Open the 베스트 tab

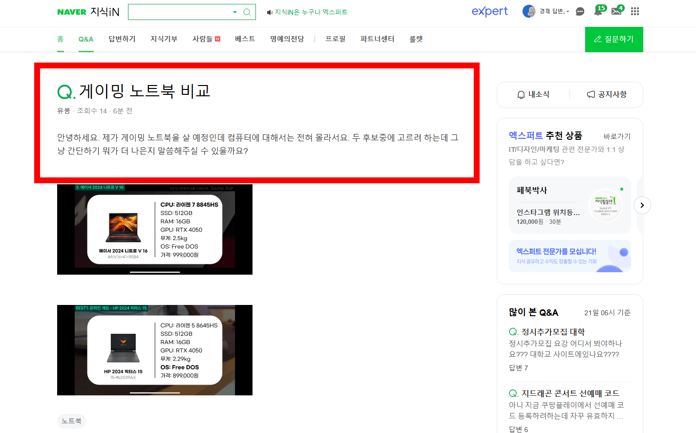(245, 39)
